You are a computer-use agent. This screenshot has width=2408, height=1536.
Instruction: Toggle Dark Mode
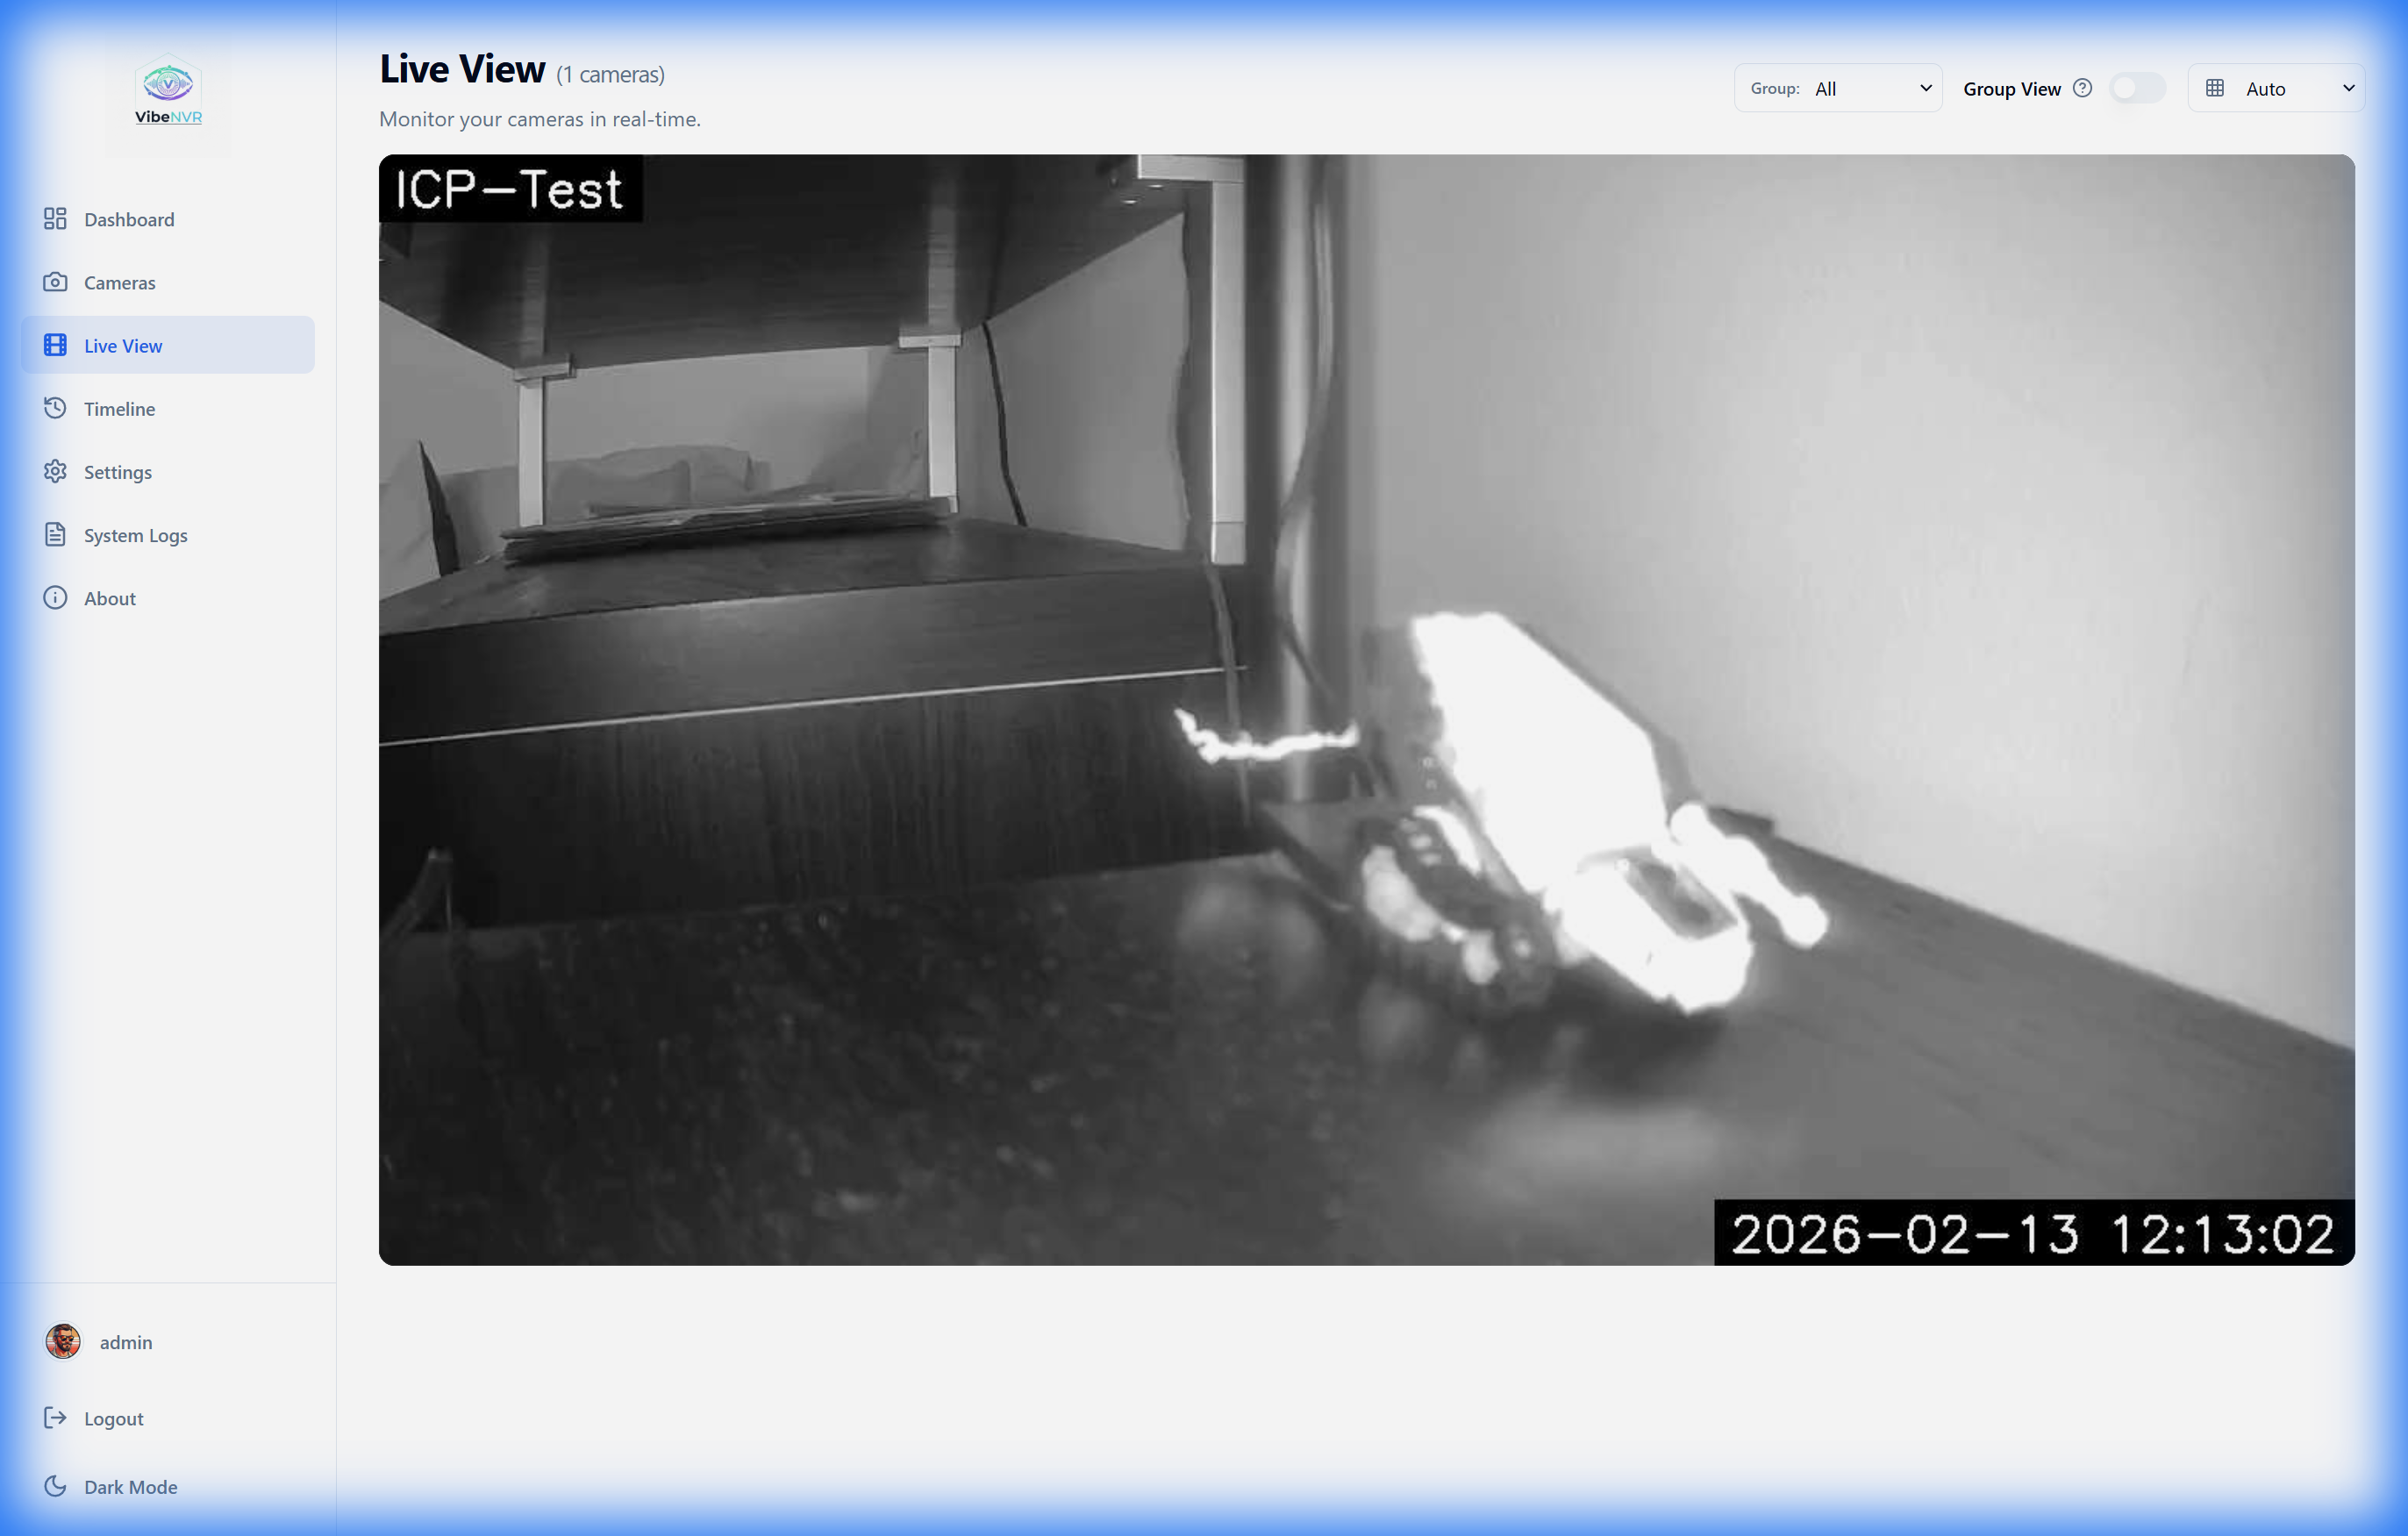click(x=130, y=1487)
